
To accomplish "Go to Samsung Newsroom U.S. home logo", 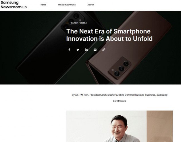I will tap(14, 5).
